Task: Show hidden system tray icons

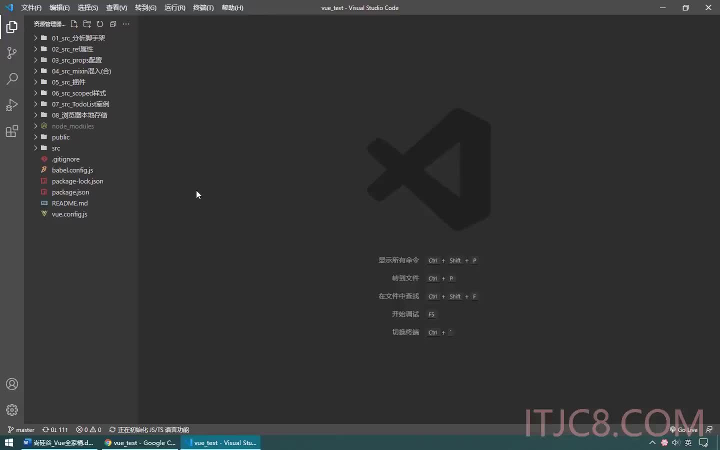Action: coord(652,442)
